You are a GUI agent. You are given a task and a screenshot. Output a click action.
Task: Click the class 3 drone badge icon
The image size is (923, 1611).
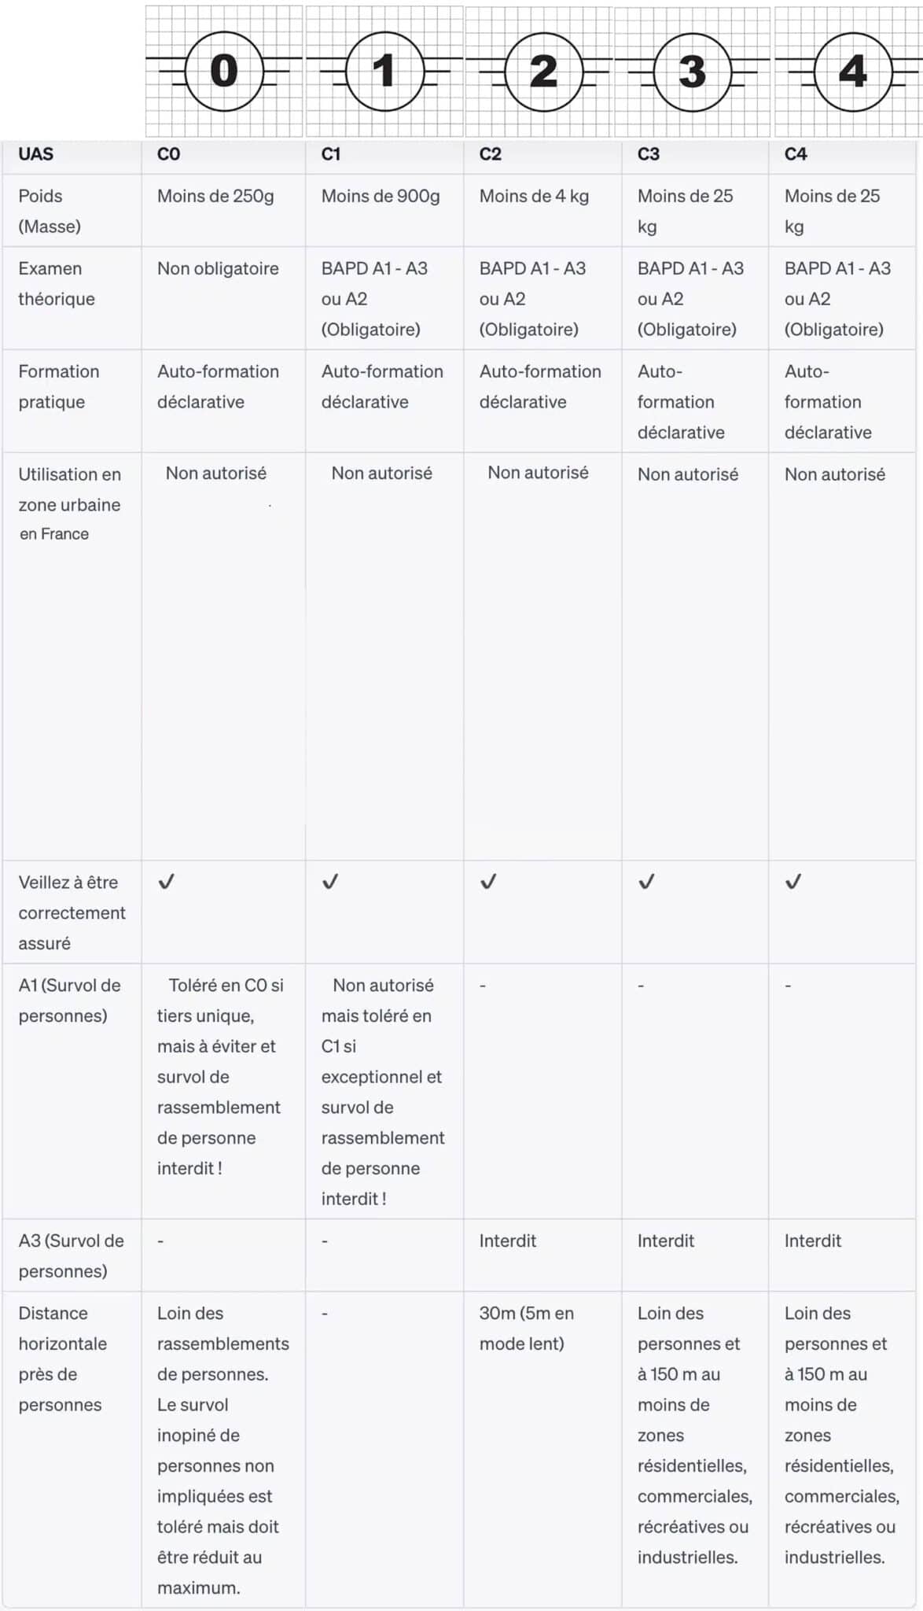[x=692, y=72]
